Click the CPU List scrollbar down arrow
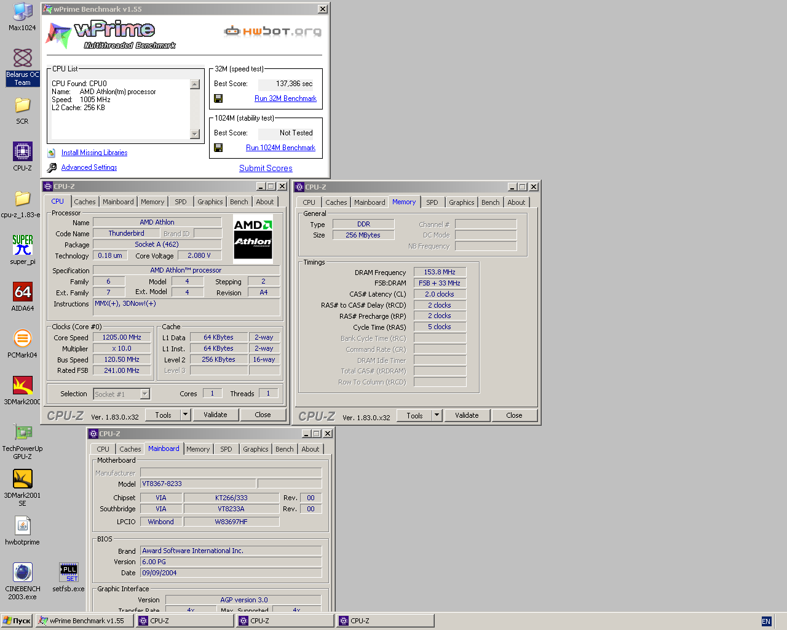This screenshot has height=630, width=787. (x=195, y=134)
